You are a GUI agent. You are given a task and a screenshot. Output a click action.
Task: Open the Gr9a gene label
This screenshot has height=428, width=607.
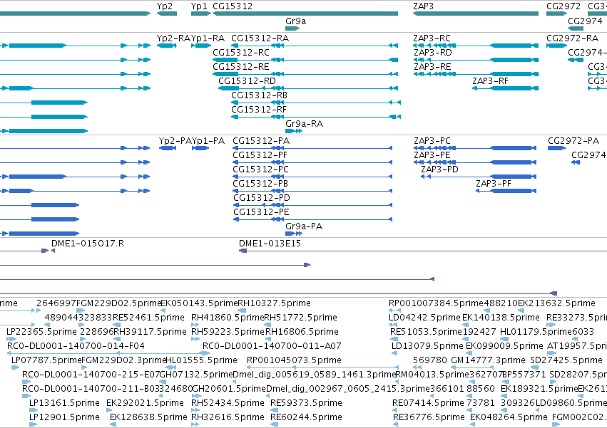[x=296, y=21]
